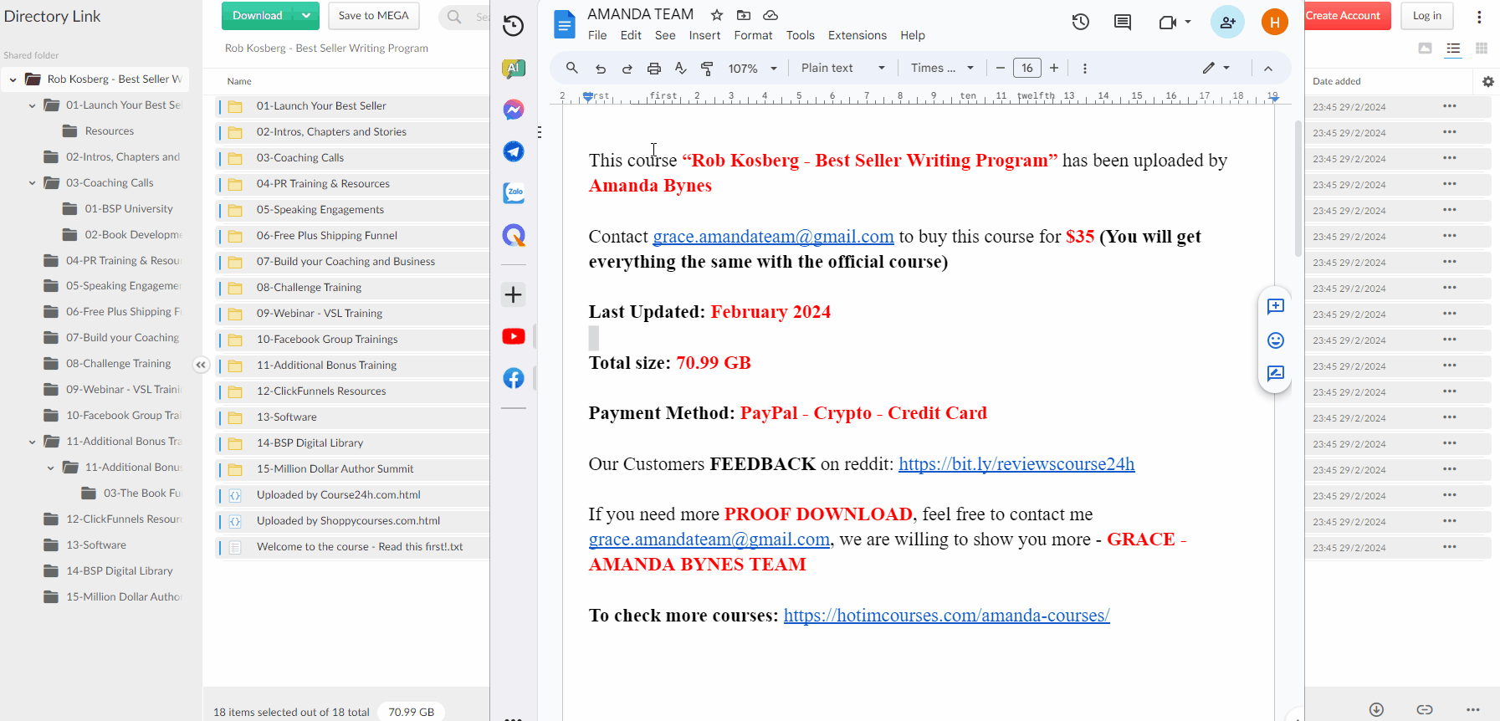Open the Messenger sidebar icon
The width and height of the screenshot is (1500, 721).
pos(514,110)
